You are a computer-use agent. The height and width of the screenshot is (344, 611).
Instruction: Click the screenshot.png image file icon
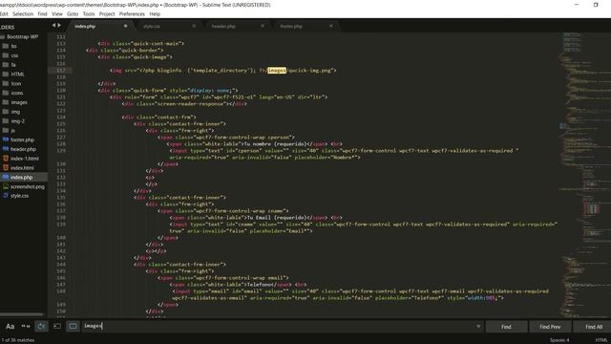(x=6, y=186)
